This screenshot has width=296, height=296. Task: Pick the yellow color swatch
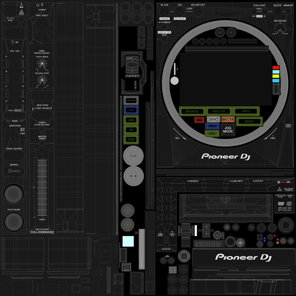click(x=276, y=76)
